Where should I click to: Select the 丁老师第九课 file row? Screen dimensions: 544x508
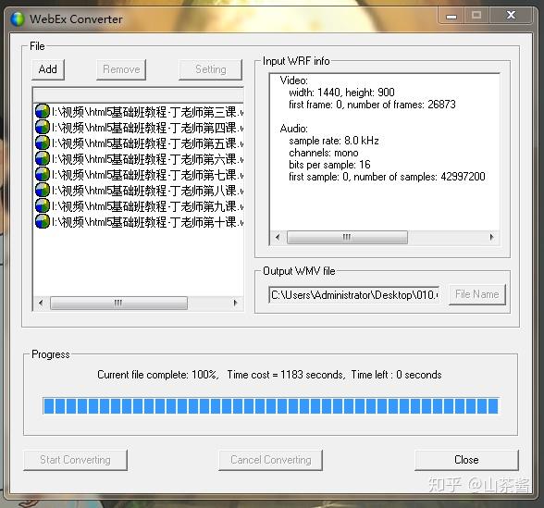(139, 205)
